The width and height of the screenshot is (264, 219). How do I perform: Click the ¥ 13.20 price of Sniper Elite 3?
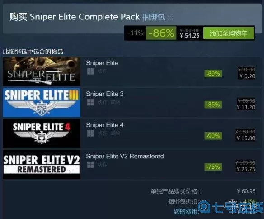pyautogui.click(x=246, y=107)
